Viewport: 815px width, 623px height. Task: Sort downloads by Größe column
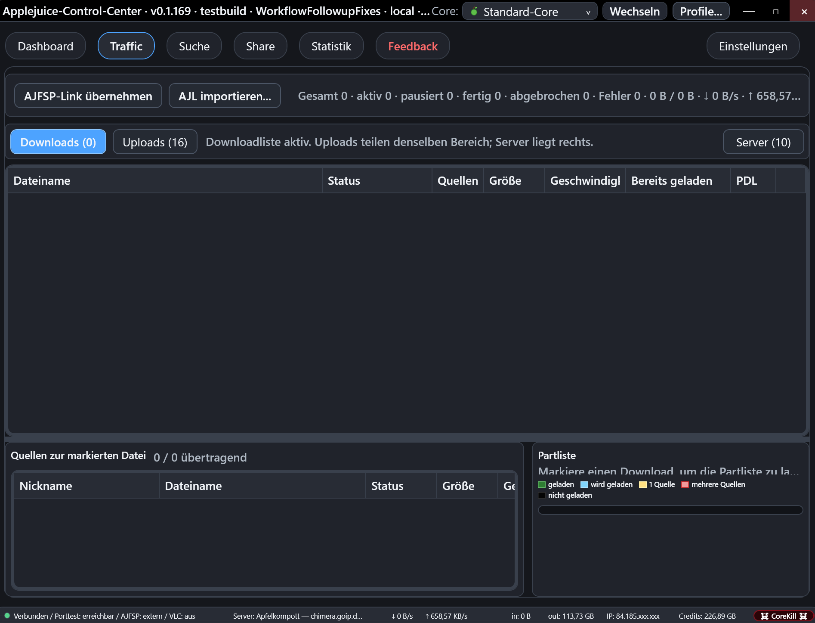tap(514, 181)
